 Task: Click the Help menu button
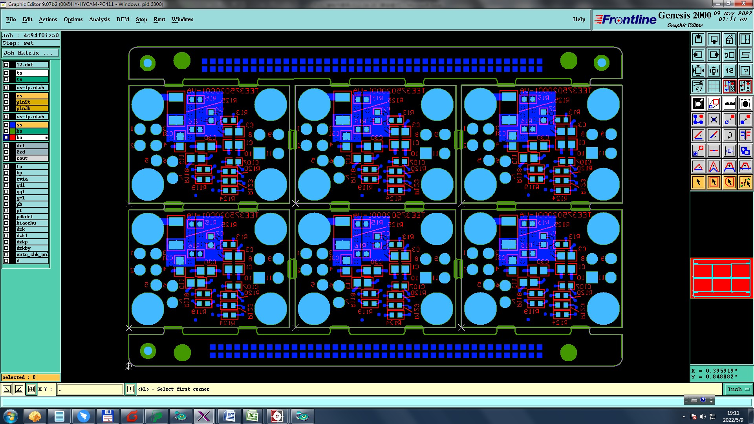point(579,19)
